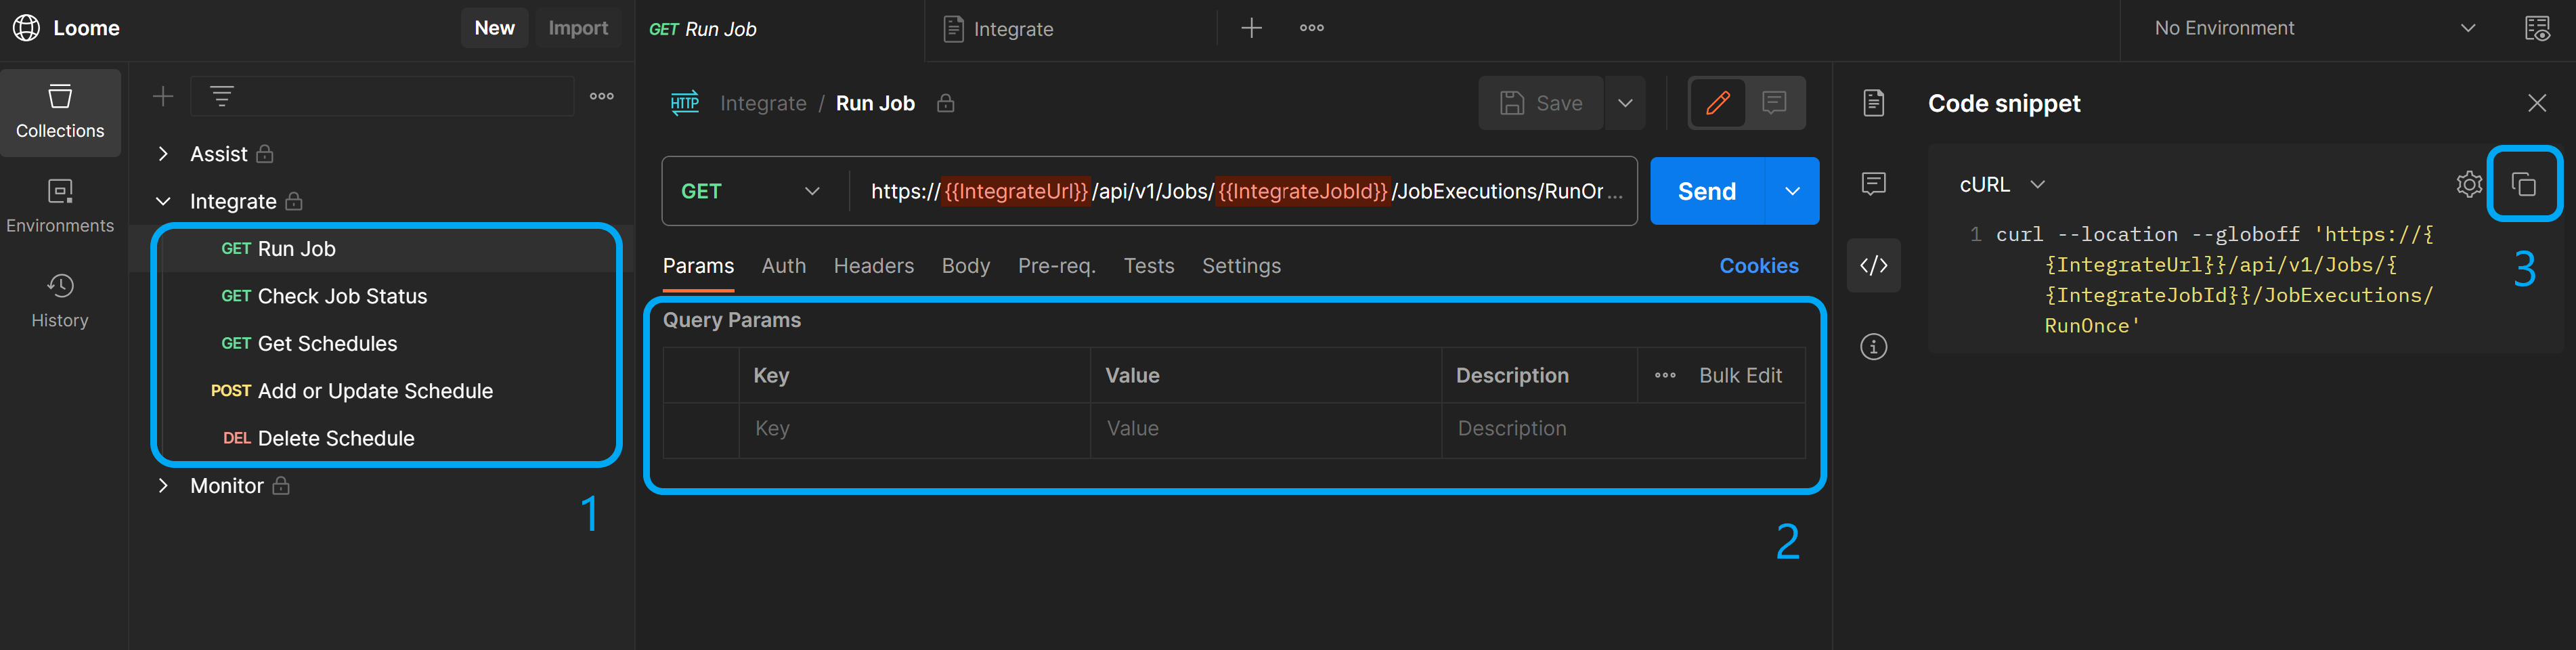
Task: Send the request with the Send button
Action: coord(1706,191)
